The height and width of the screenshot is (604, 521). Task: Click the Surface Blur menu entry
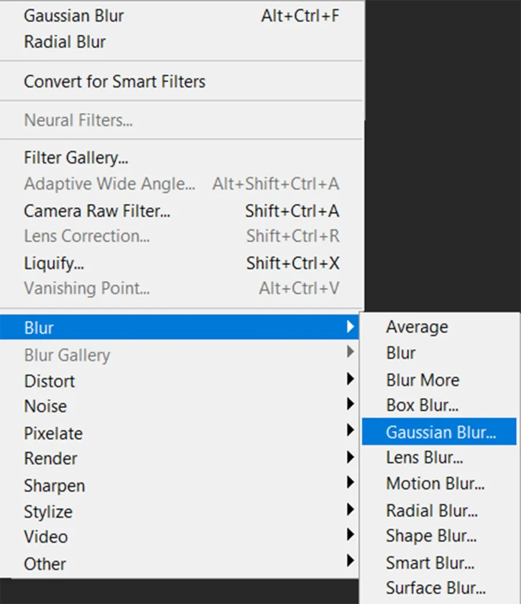pos(435,588)
